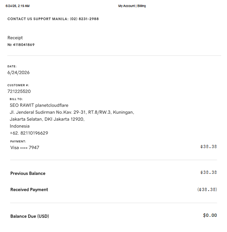Click the $38.38 payment amount beside Visa
Image resolution: width=227 pixels, height=232 pixels.
tap(209, 146)
